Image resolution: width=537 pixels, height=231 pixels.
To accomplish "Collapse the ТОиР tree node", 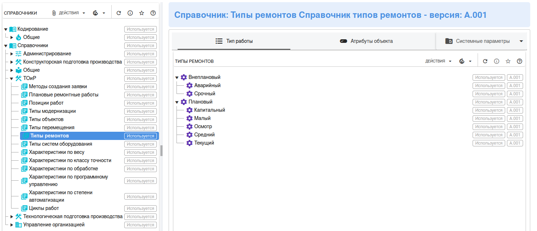I will (x=11, y=79).
